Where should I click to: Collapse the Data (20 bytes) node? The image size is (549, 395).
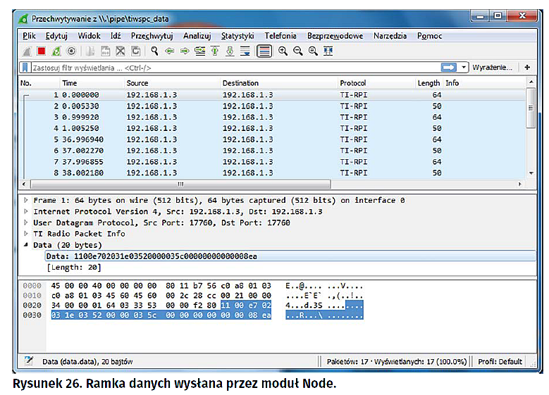[x=26, y=245]
